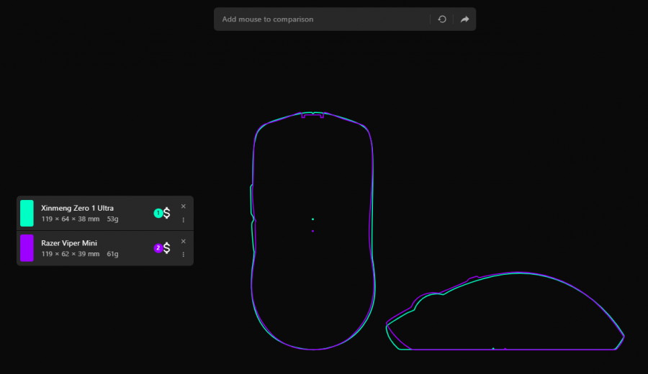Click the purple sensor dot in top view
Viewport: 648px width, 374px height.
click(313, 231)
